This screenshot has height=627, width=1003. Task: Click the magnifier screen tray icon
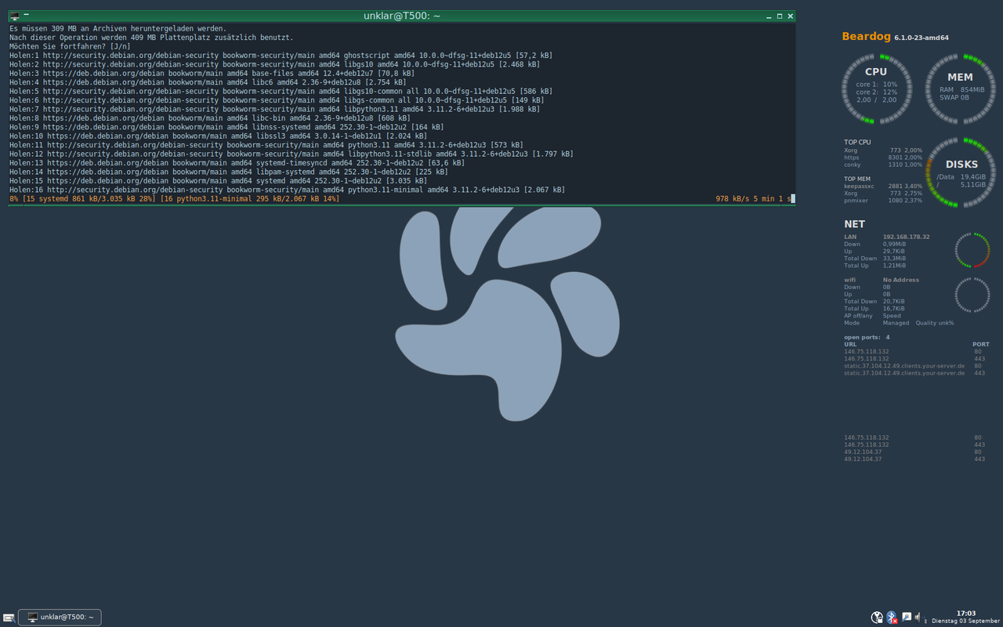click(x=906, y=618)
